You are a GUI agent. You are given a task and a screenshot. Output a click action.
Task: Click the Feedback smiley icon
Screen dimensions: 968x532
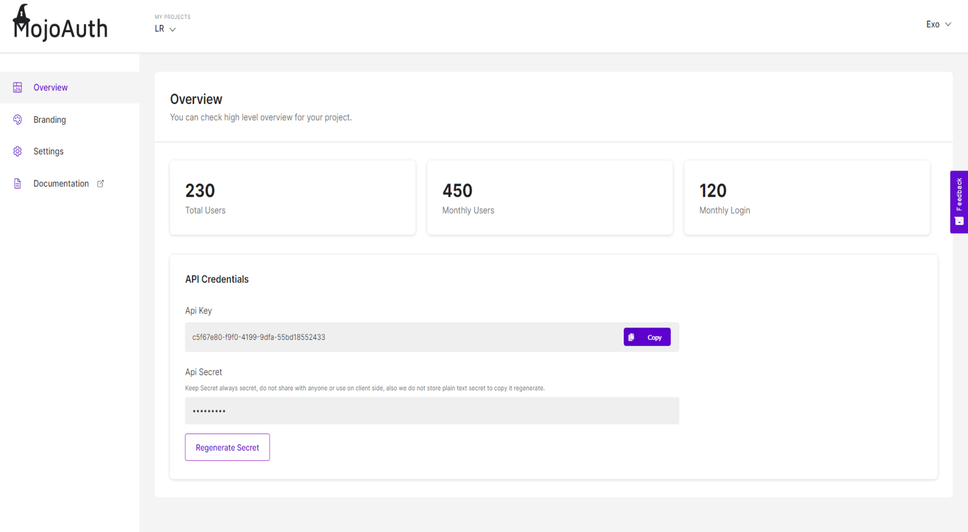coord(959,221)
